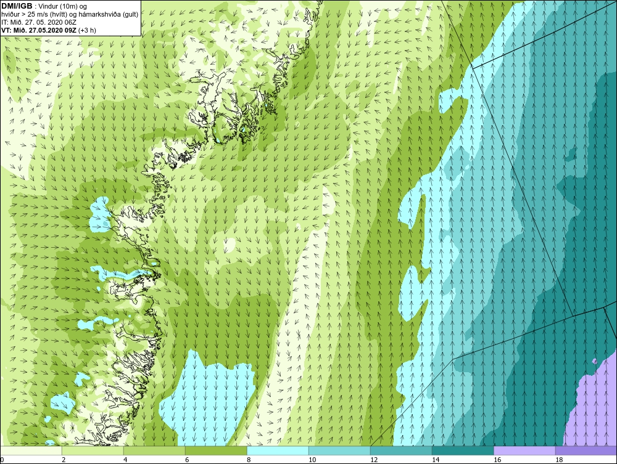Click the 8–10 m/s light cyan legend swatch

pyautogui.click(x=278, y=450)
